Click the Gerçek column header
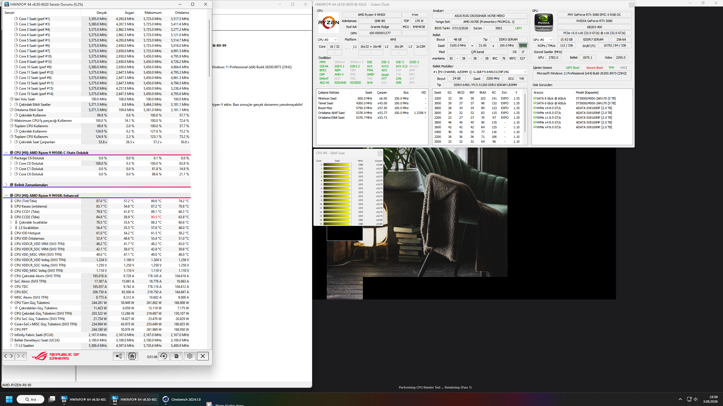This screenshot has height=406, width=723. click(x=95, y=13)
